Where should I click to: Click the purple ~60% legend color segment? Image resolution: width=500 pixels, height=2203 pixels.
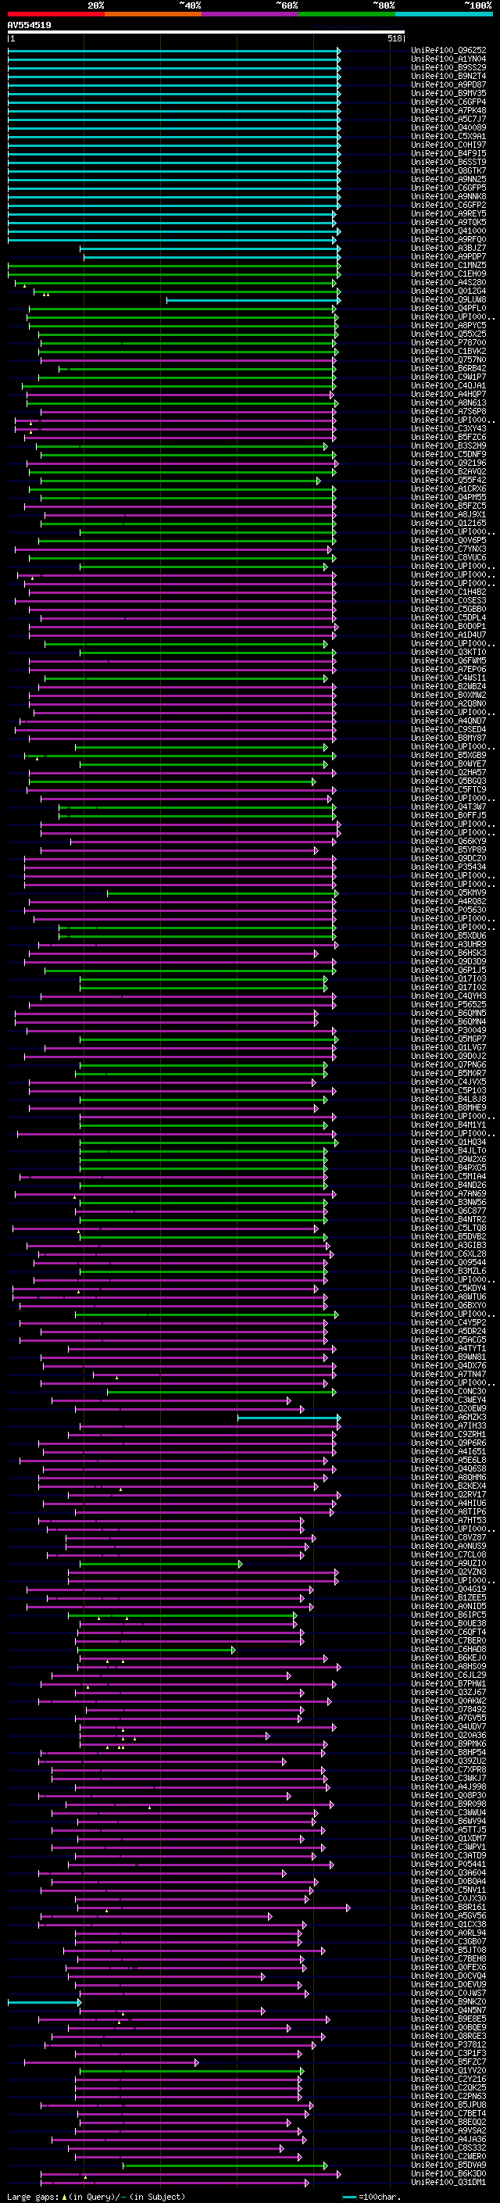coord(249,15)
